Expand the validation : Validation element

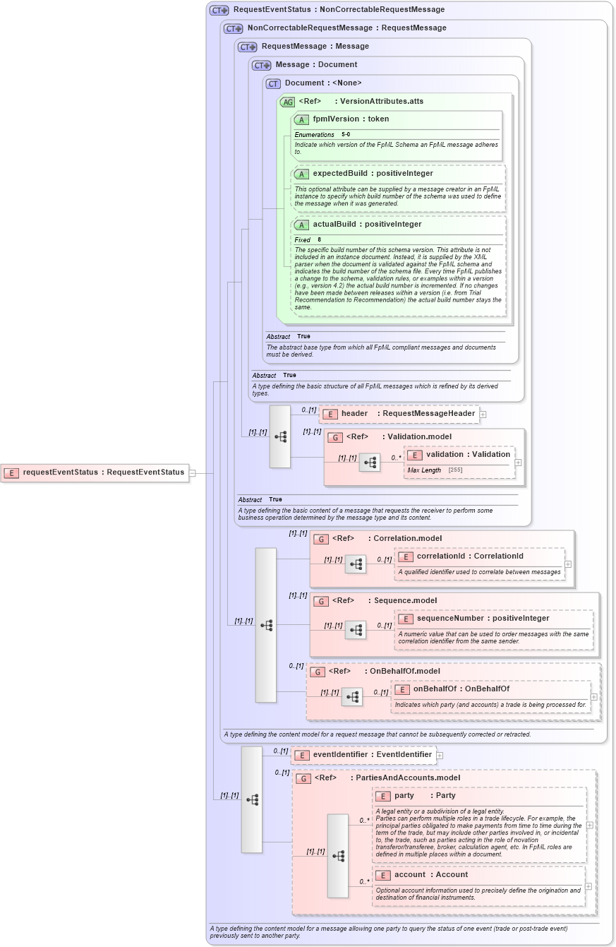[519, 463]
